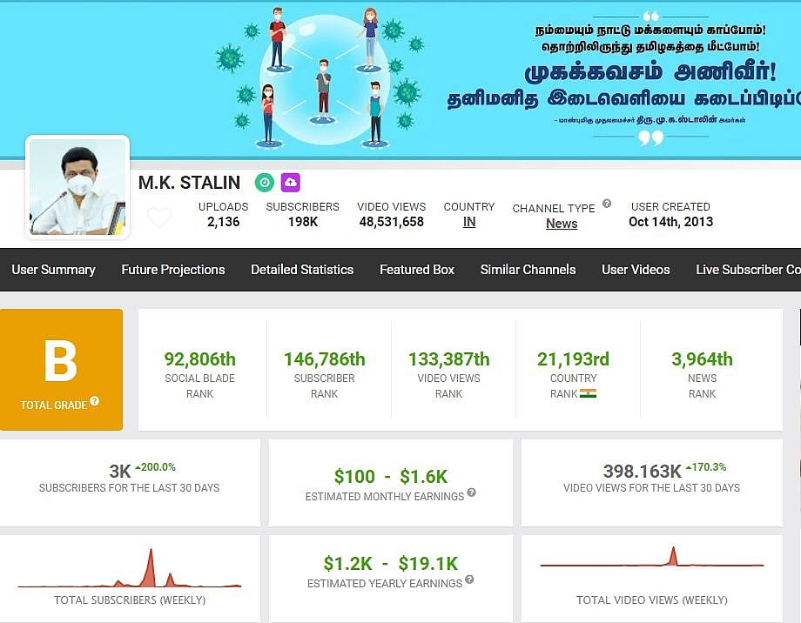Screen dimensions: 801x623
Task: Click help icon next to Estimated Yearly Earnings
Action: (x=469, y=579)
